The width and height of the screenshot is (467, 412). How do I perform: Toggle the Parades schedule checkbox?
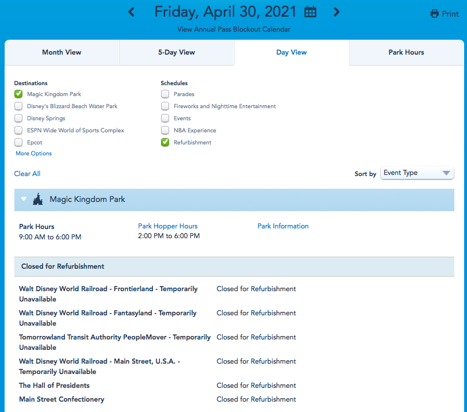click(165, 94)
